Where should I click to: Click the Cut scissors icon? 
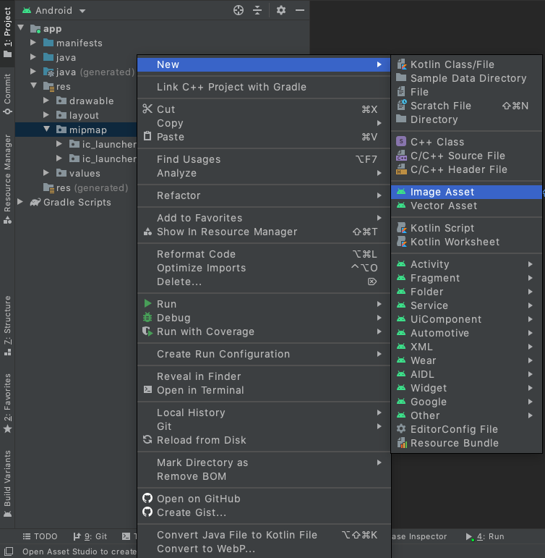[x=147, y=109]
